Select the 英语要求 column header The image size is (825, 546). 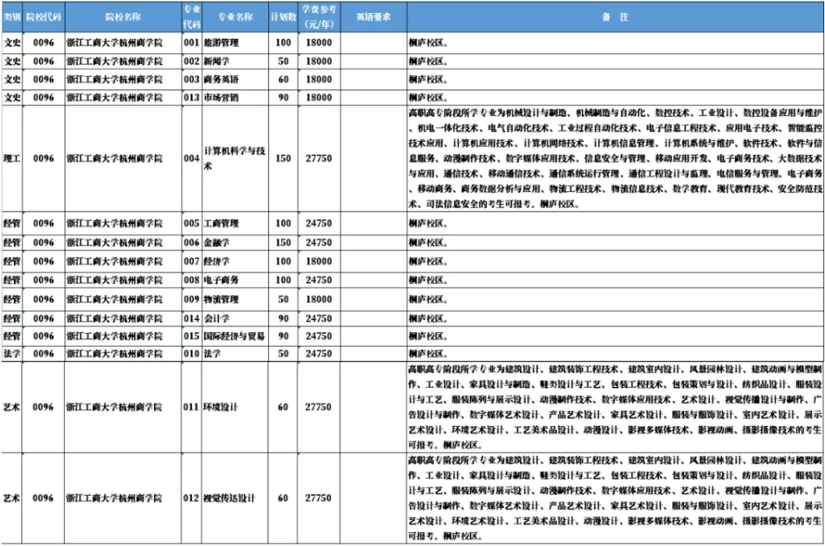pos(373,17)
